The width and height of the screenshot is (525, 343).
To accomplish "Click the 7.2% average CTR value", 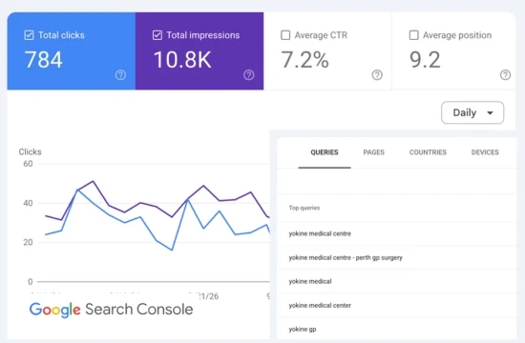I will [x=304, y=60].
